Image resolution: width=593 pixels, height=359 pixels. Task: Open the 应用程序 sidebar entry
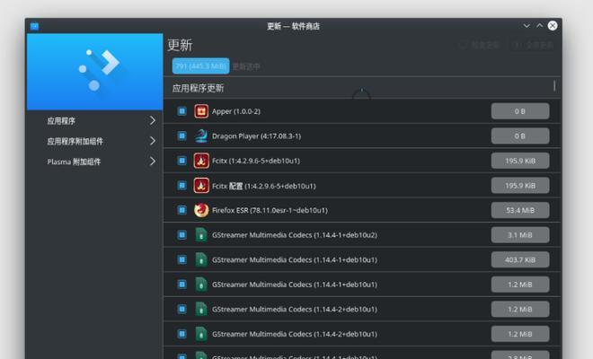[94, 120]
